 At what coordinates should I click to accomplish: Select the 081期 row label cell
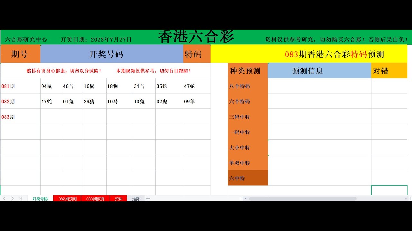tap(20, 86)
